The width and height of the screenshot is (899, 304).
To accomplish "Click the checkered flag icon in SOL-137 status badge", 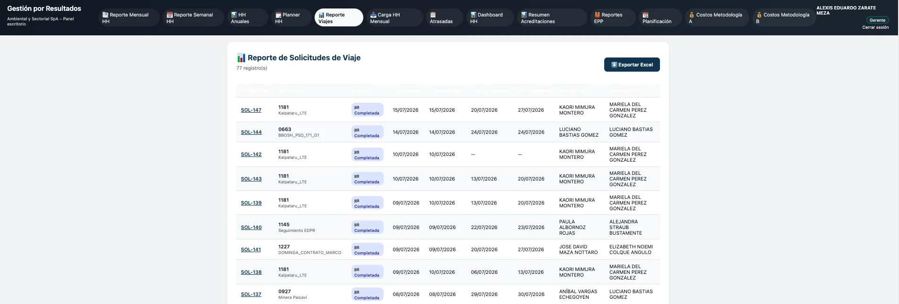I will tap(357, 292).
